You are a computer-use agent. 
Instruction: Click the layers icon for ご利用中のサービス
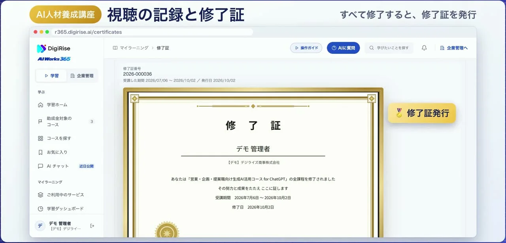pos(40,195)
